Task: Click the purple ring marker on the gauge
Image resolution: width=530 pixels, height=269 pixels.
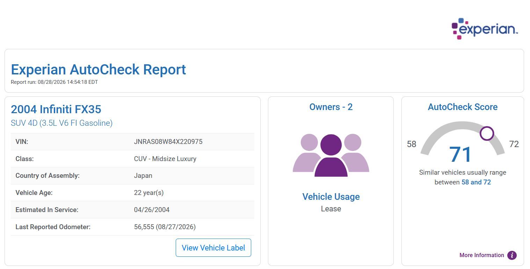Action: [487, 133]
